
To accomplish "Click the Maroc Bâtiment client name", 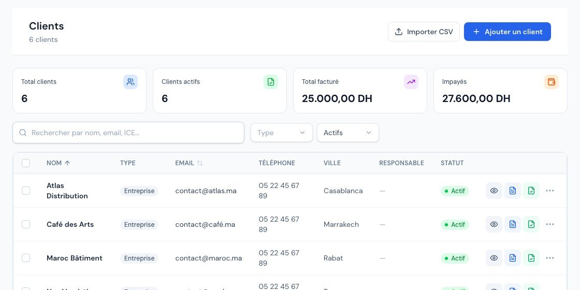I will [75, 258].
